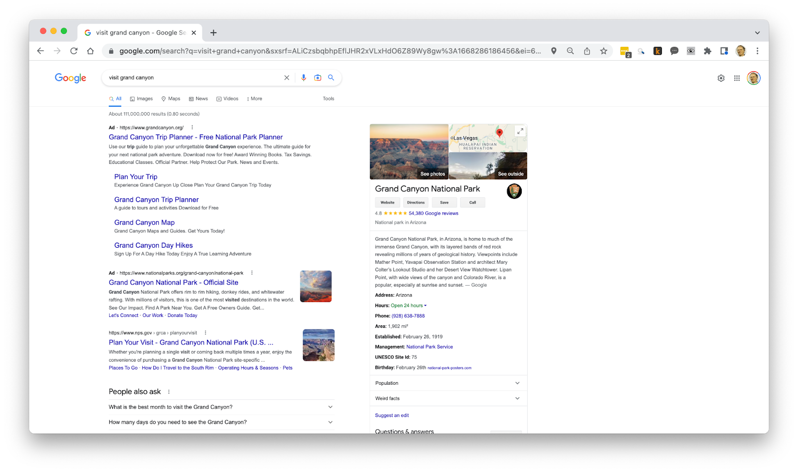Toggle the browser side panel icon

724,51
